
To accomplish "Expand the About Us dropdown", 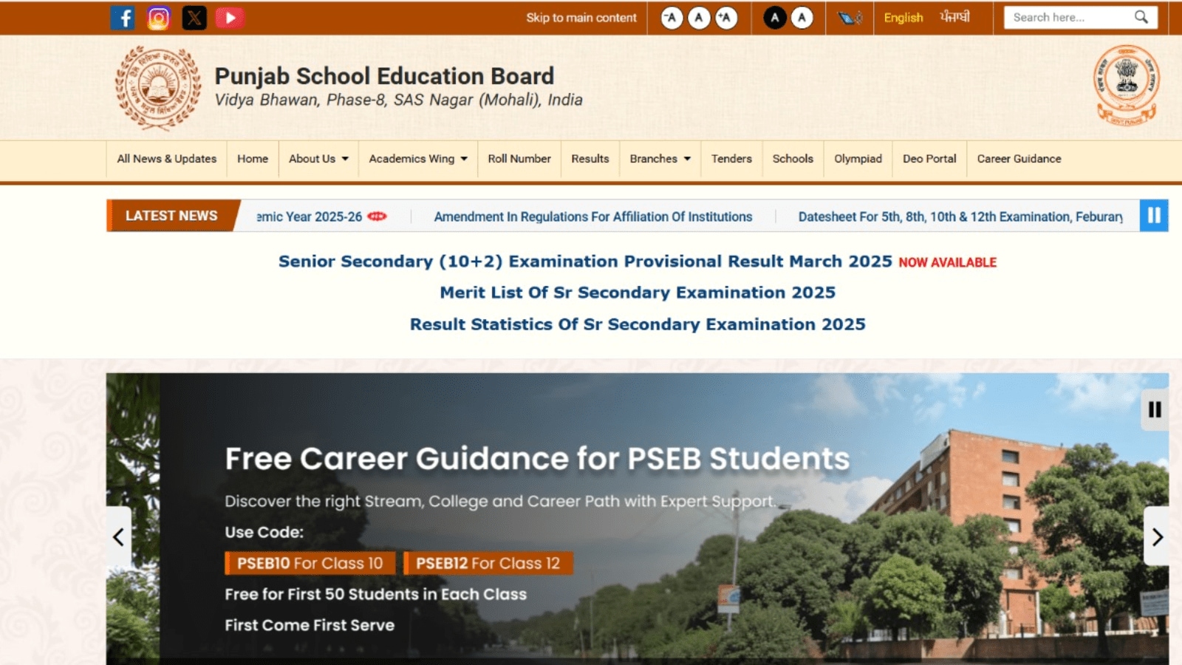I will pyautogui.click(x=318, y=159).
